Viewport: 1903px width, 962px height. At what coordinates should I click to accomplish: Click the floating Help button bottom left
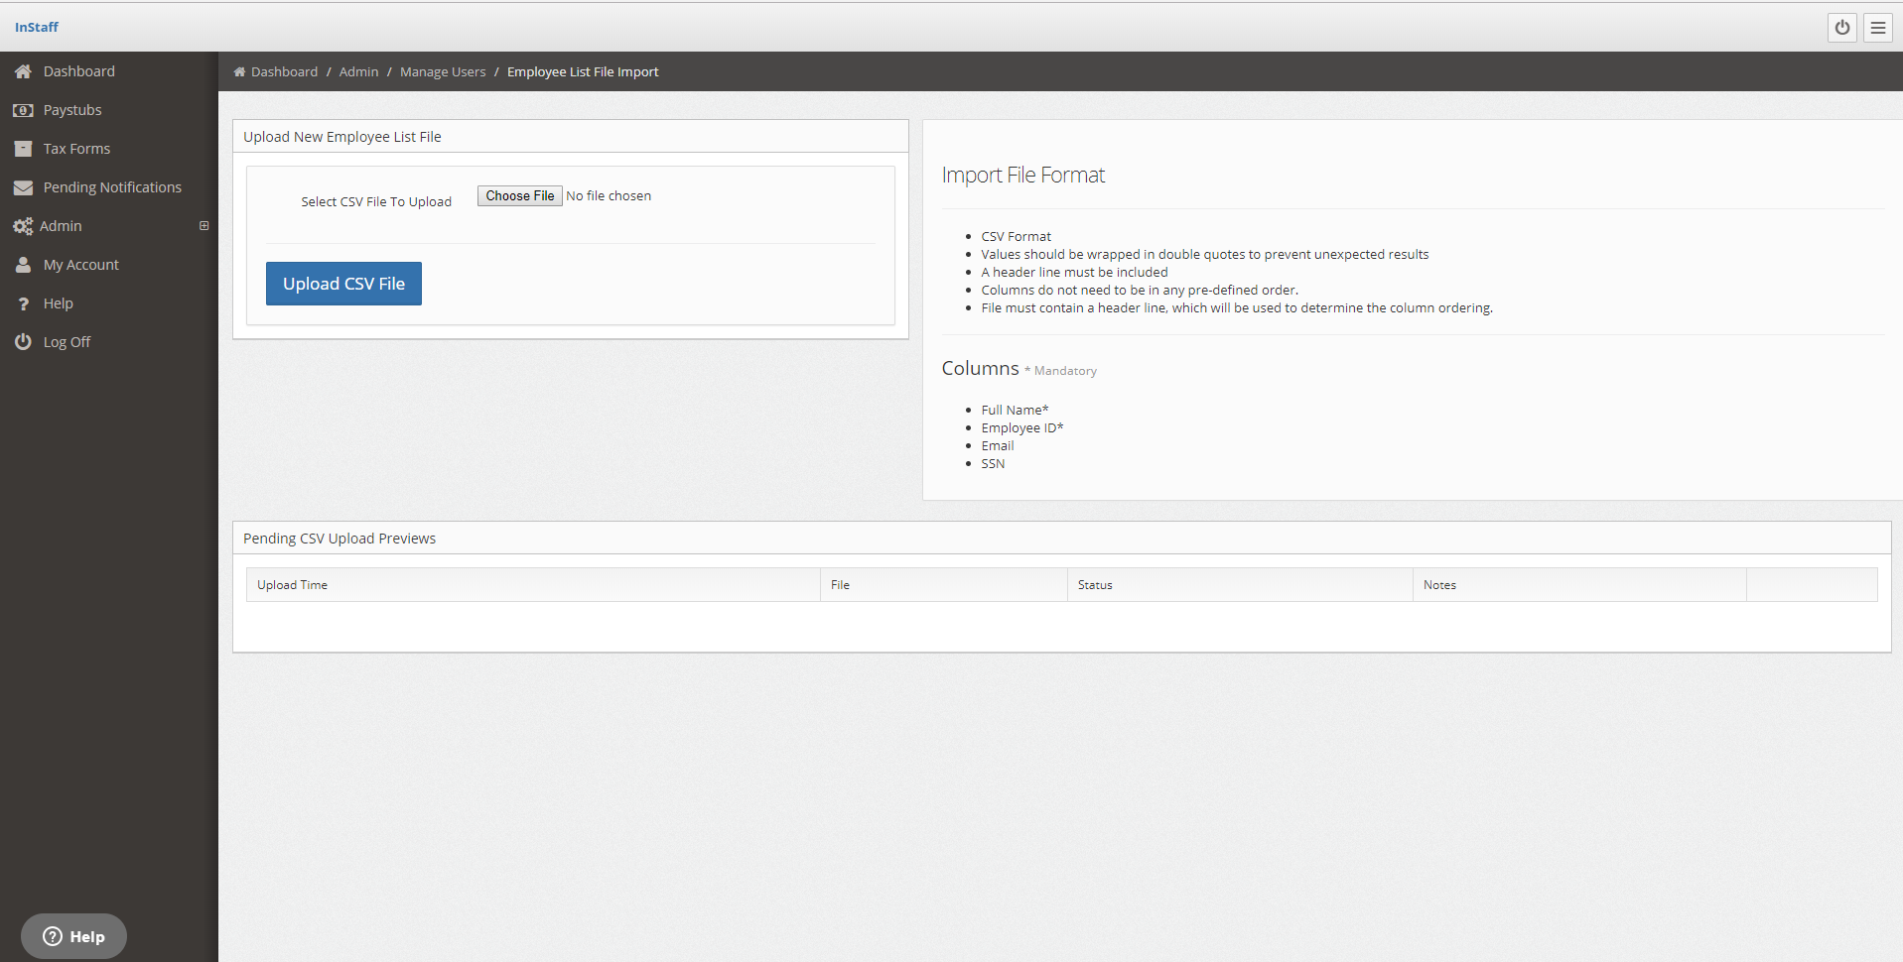73,935
